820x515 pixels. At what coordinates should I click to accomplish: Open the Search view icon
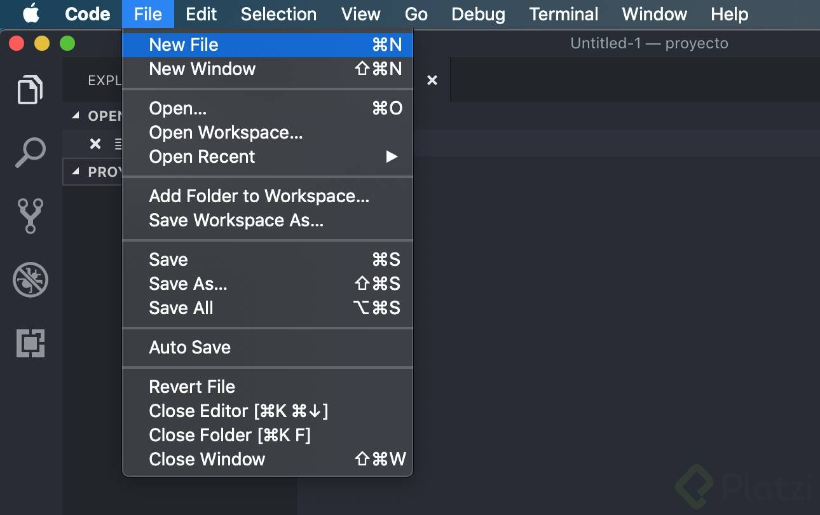[30, 153]
